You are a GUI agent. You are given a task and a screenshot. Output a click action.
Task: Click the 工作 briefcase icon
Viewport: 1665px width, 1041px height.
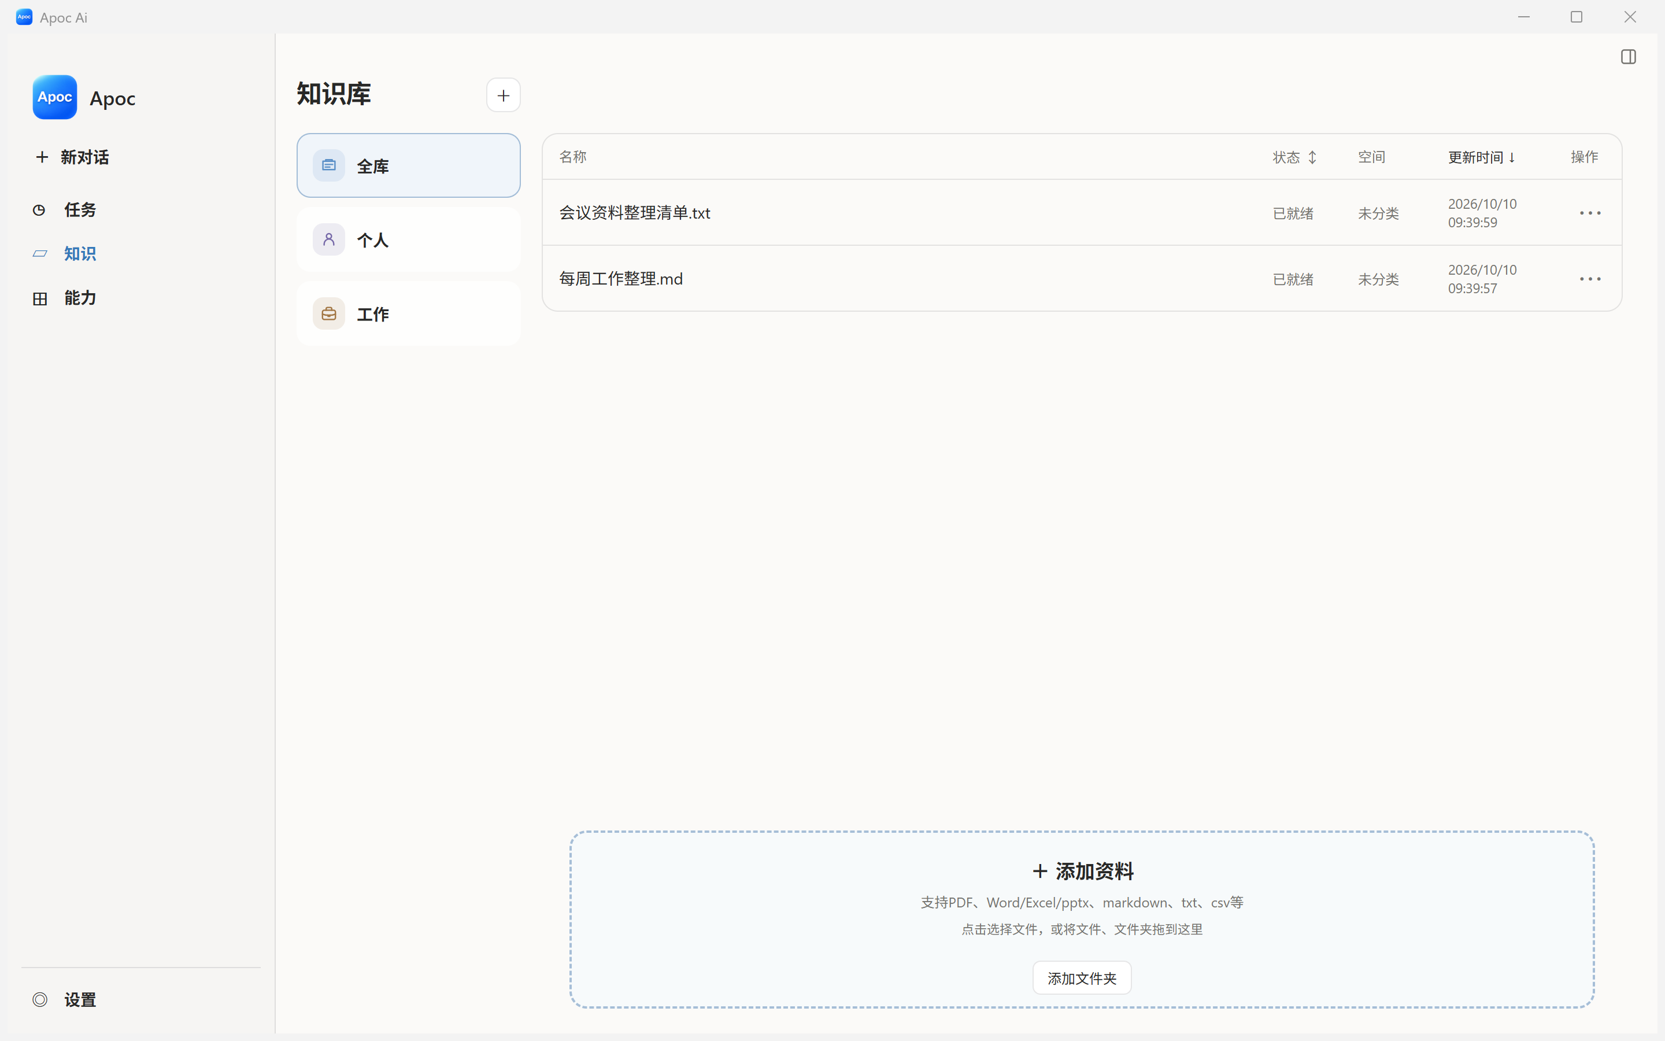(329, 313)
